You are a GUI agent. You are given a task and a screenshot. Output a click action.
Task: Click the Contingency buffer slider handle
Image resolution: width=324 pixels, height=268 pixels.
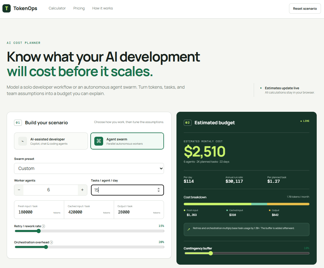211,253
